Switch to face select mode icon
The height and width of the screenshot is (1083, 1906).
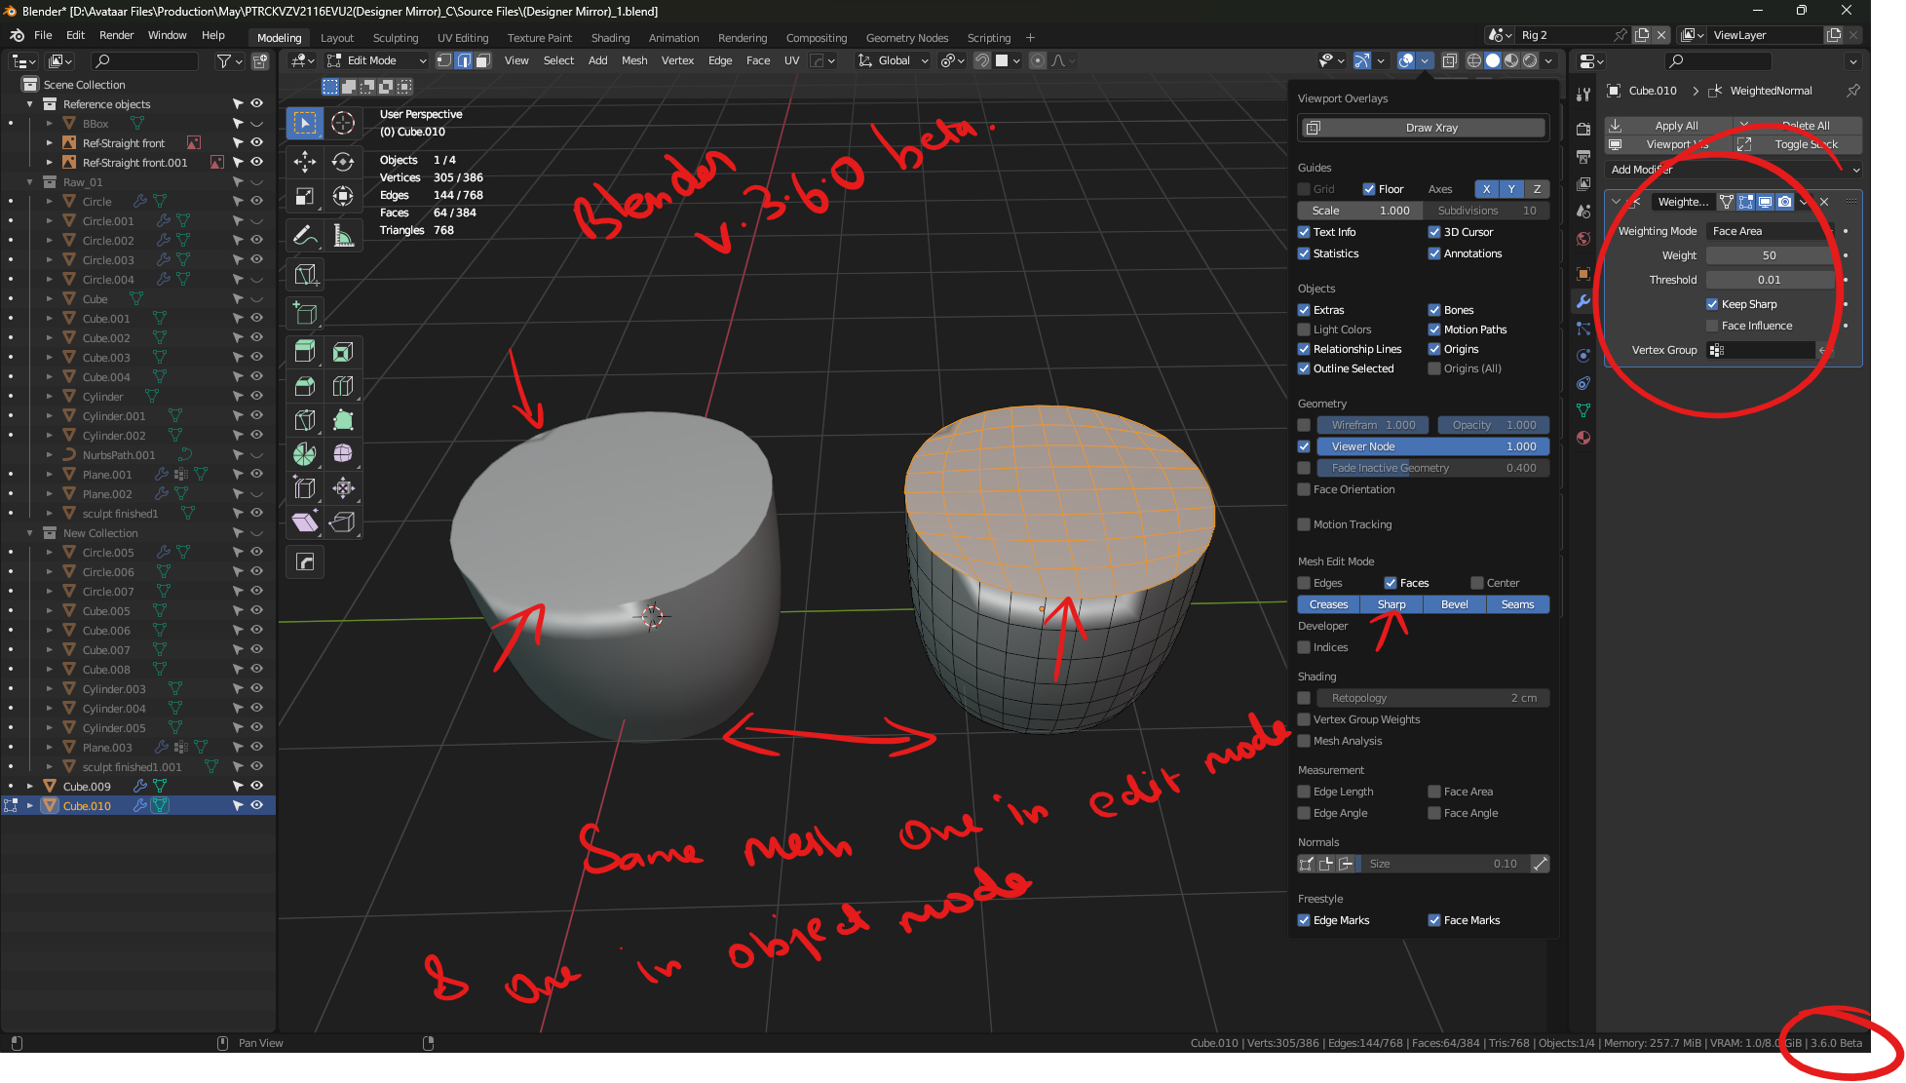pos(482,60)
